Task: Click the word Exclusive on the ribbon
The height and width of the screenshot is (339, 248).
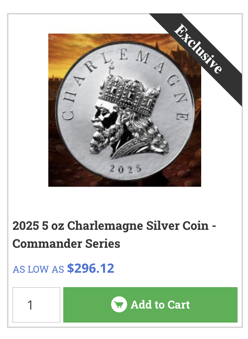Action: (x=198, y=49)
